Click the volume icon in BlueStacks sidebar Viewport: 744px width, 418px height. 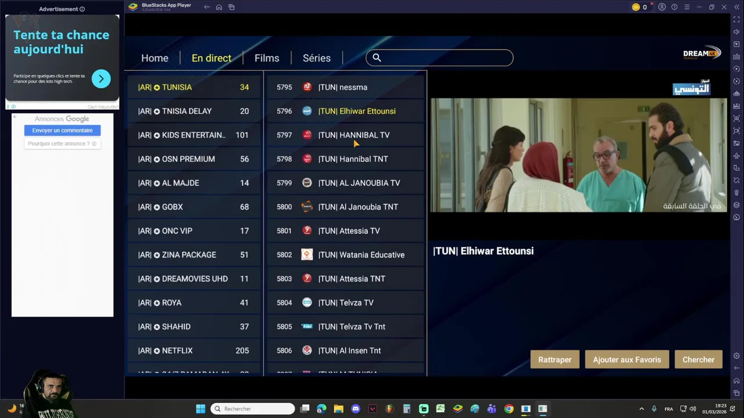click(736, 32)
